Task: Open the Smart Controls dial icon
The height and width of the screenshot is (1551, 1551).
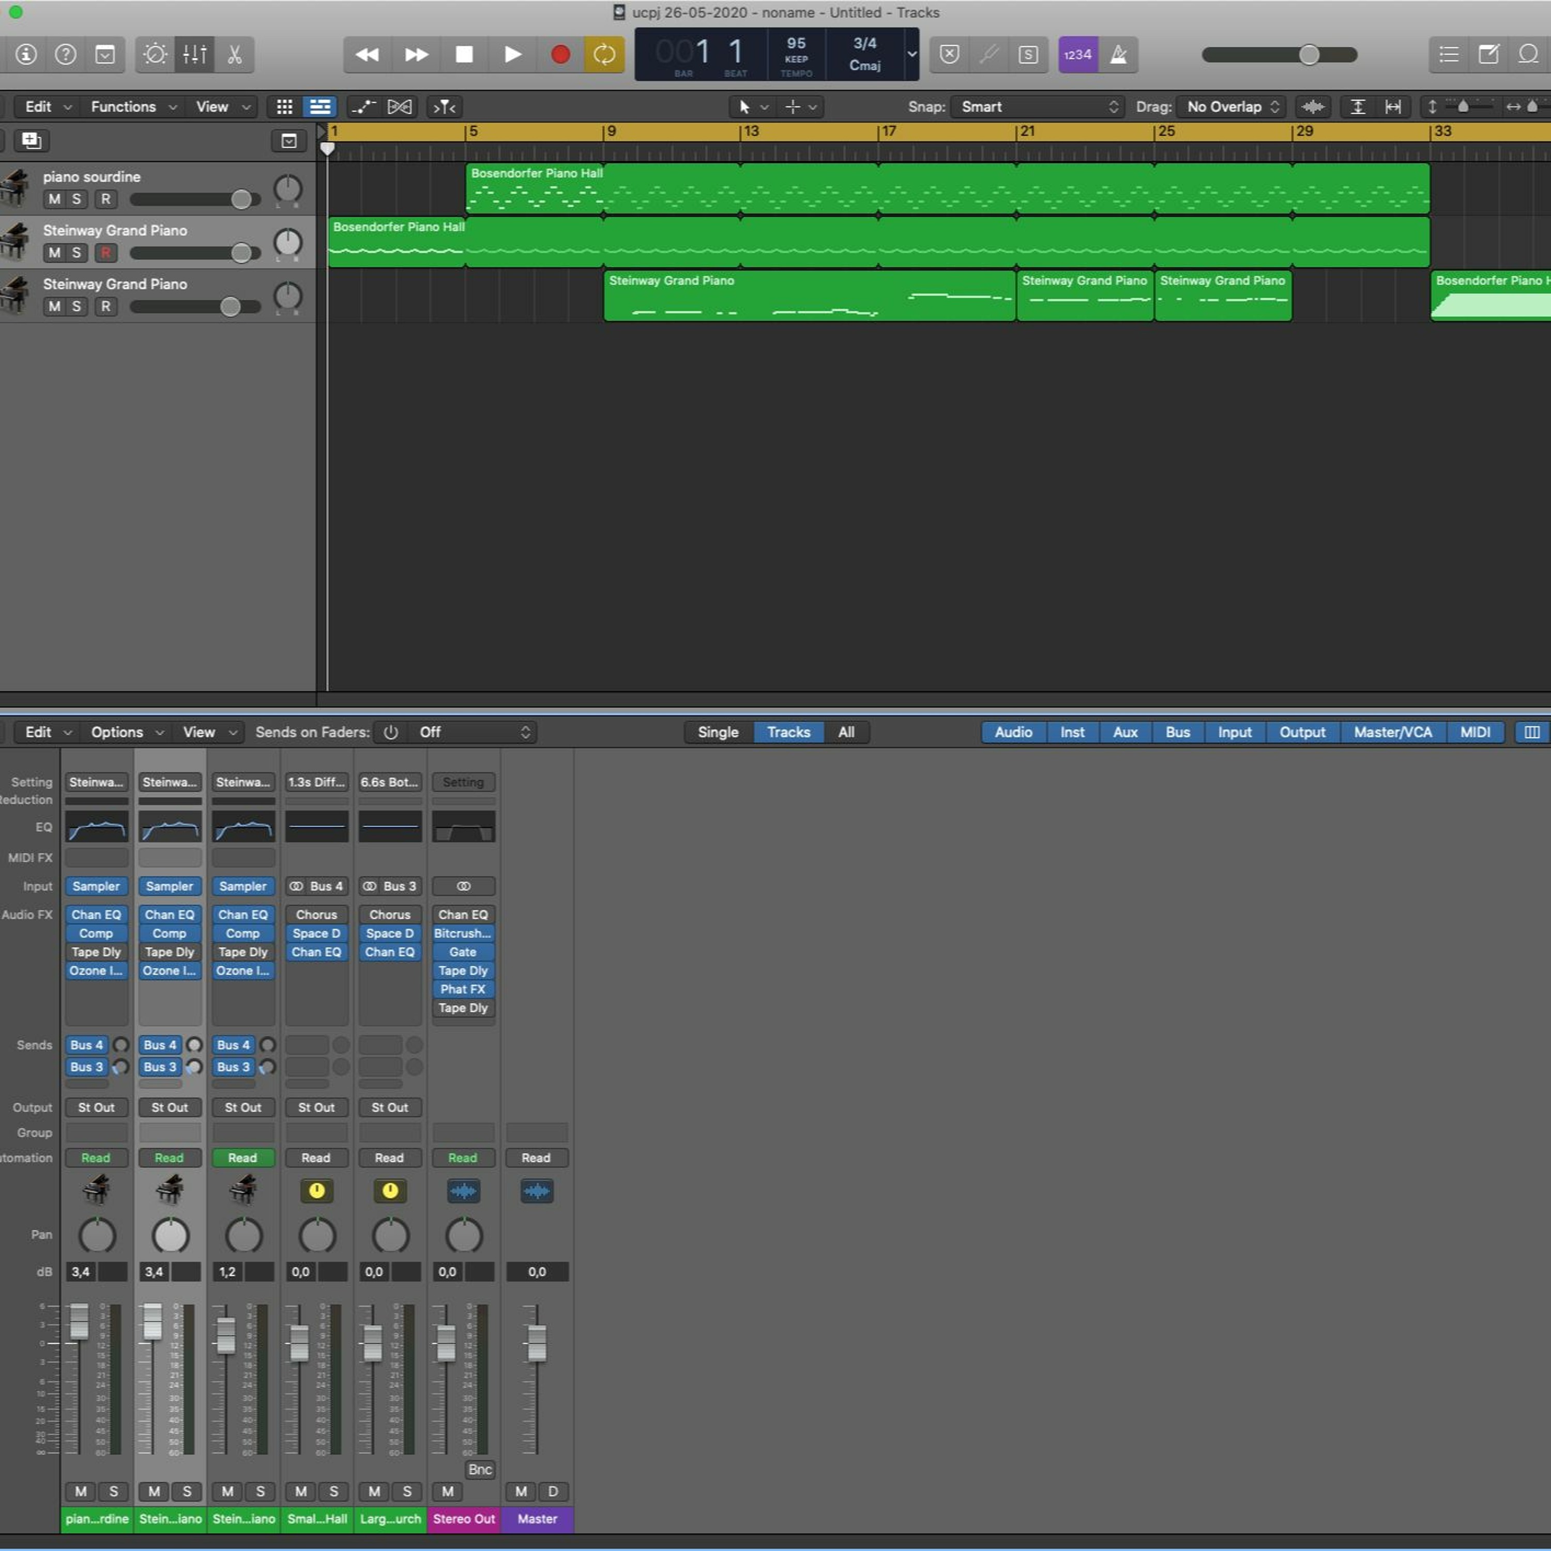Action: pyautogui.click(x=154, y=55)
